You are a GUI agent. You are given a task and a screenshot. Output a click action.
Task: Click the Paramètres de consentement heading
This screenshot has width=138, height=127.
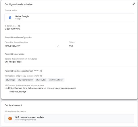click(x=19, y=71)
